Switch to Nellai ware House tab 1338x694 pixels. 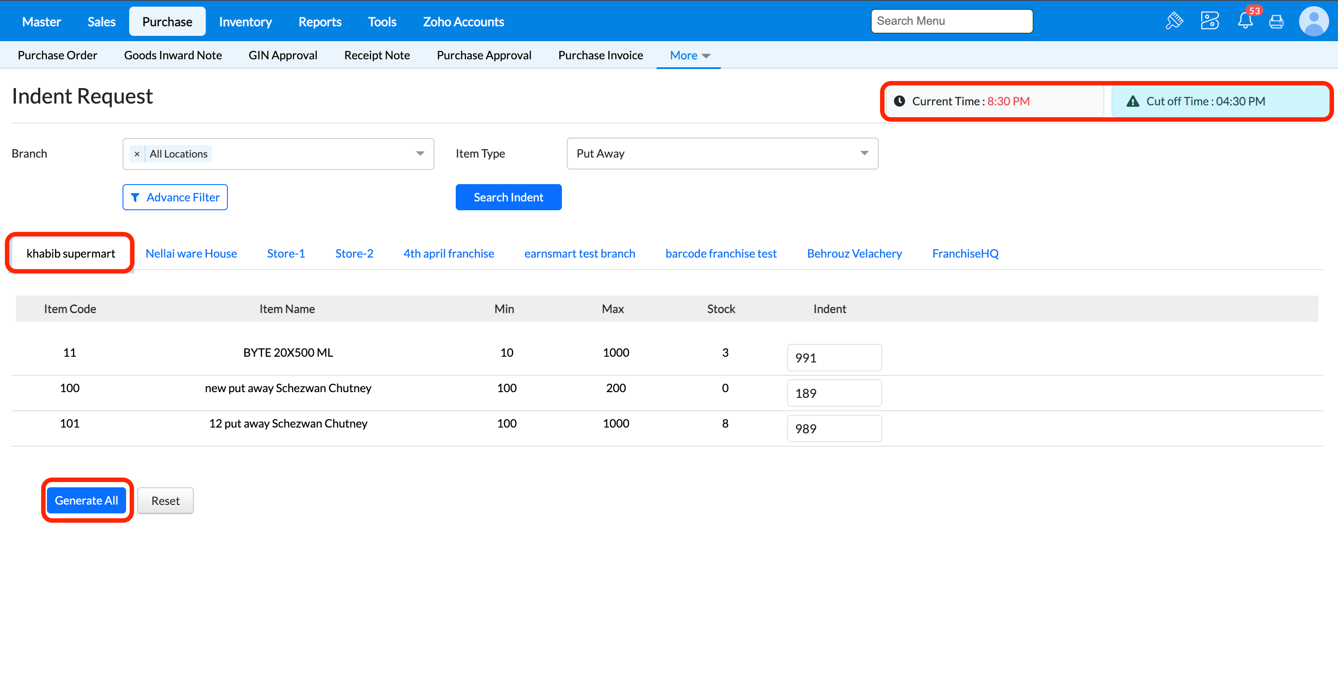pyautogui.click(x=191, y=254)
